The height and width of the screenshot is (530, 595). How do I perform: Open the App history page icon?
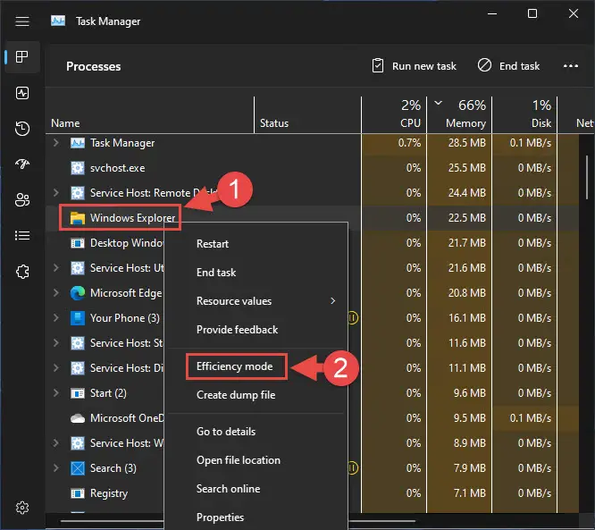pos(22,129)
